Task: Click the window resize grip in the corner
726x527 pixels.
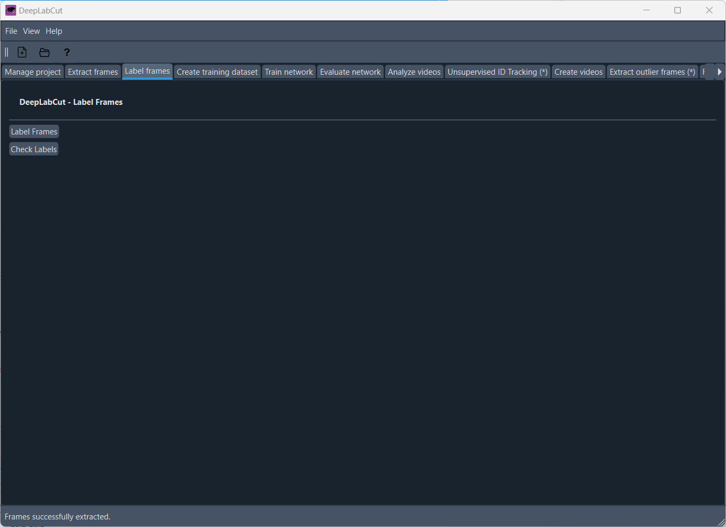Action: point(721,522)
